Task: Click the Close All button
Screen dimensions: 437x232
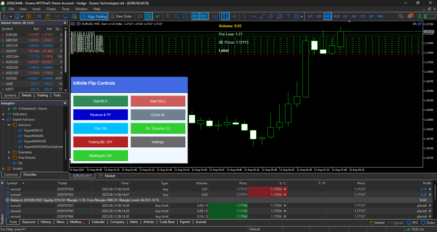Action: [x=158, y=115]
